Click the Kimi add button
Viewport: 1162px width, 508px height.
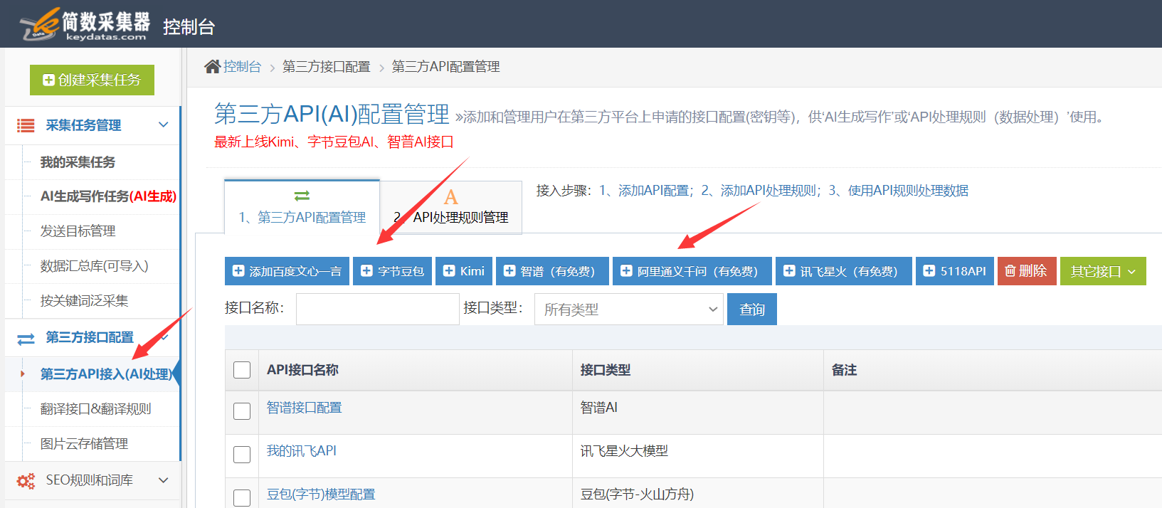pyautogui.click(x=463, y=271)
